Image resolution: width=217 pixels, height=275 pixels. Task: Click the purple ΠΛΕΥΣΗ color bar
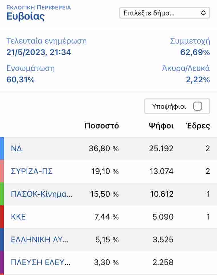[2, 262]
